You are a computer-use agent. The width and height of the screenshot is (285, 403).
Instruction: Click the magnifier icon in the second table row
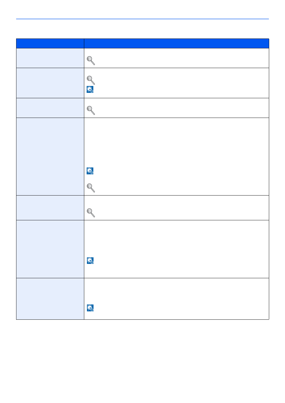tap(91, 80)
